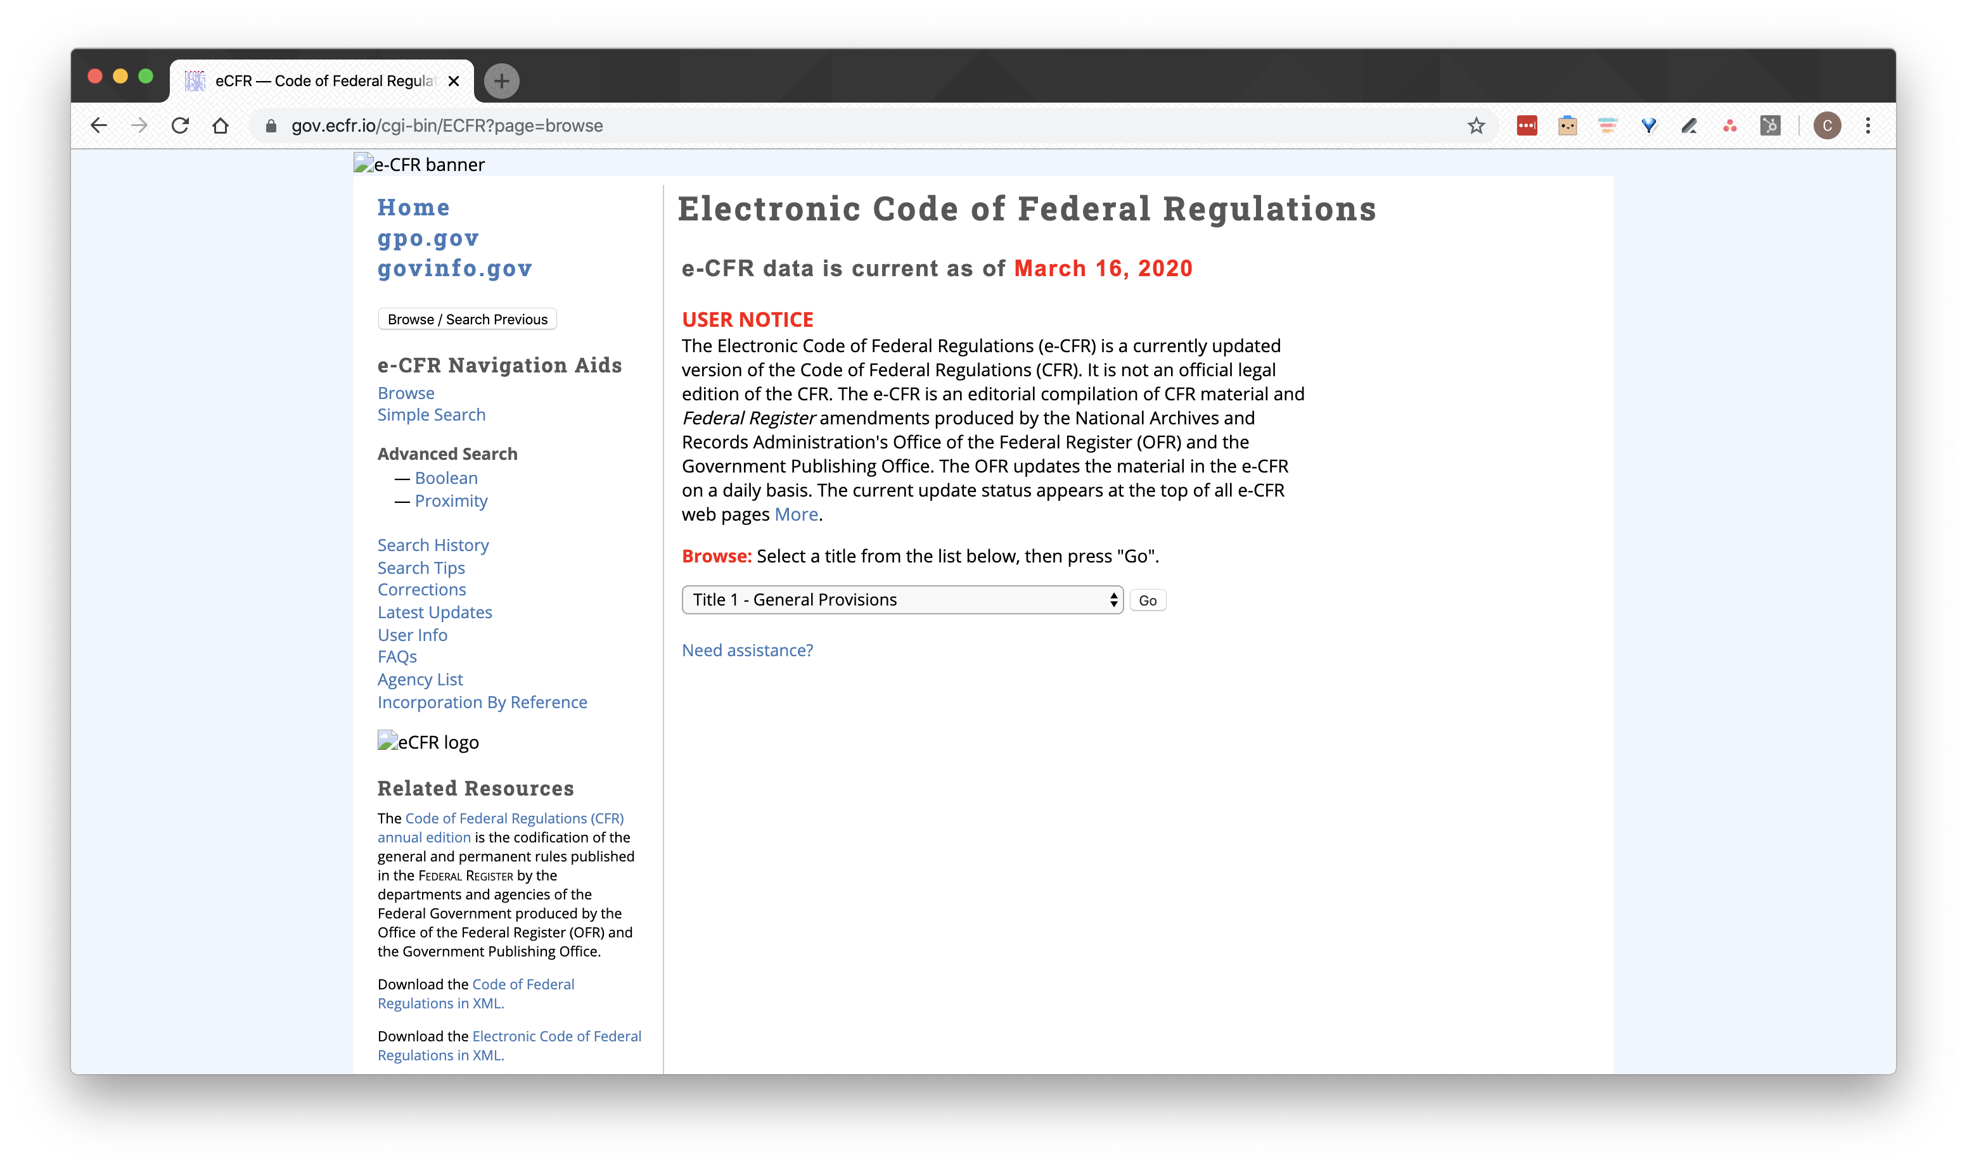Go back to the previous page
The height and width of the screenshot is (1168, 1967).
pos(99,126)
